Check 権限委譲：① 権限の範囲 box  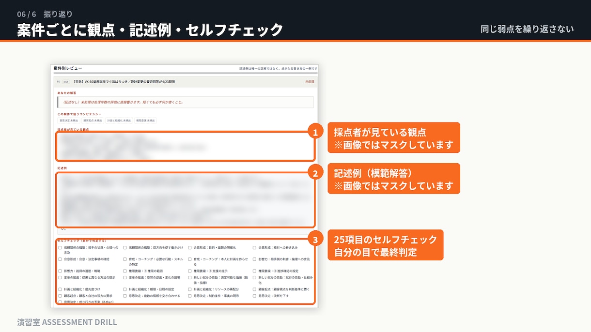(125, 271)
